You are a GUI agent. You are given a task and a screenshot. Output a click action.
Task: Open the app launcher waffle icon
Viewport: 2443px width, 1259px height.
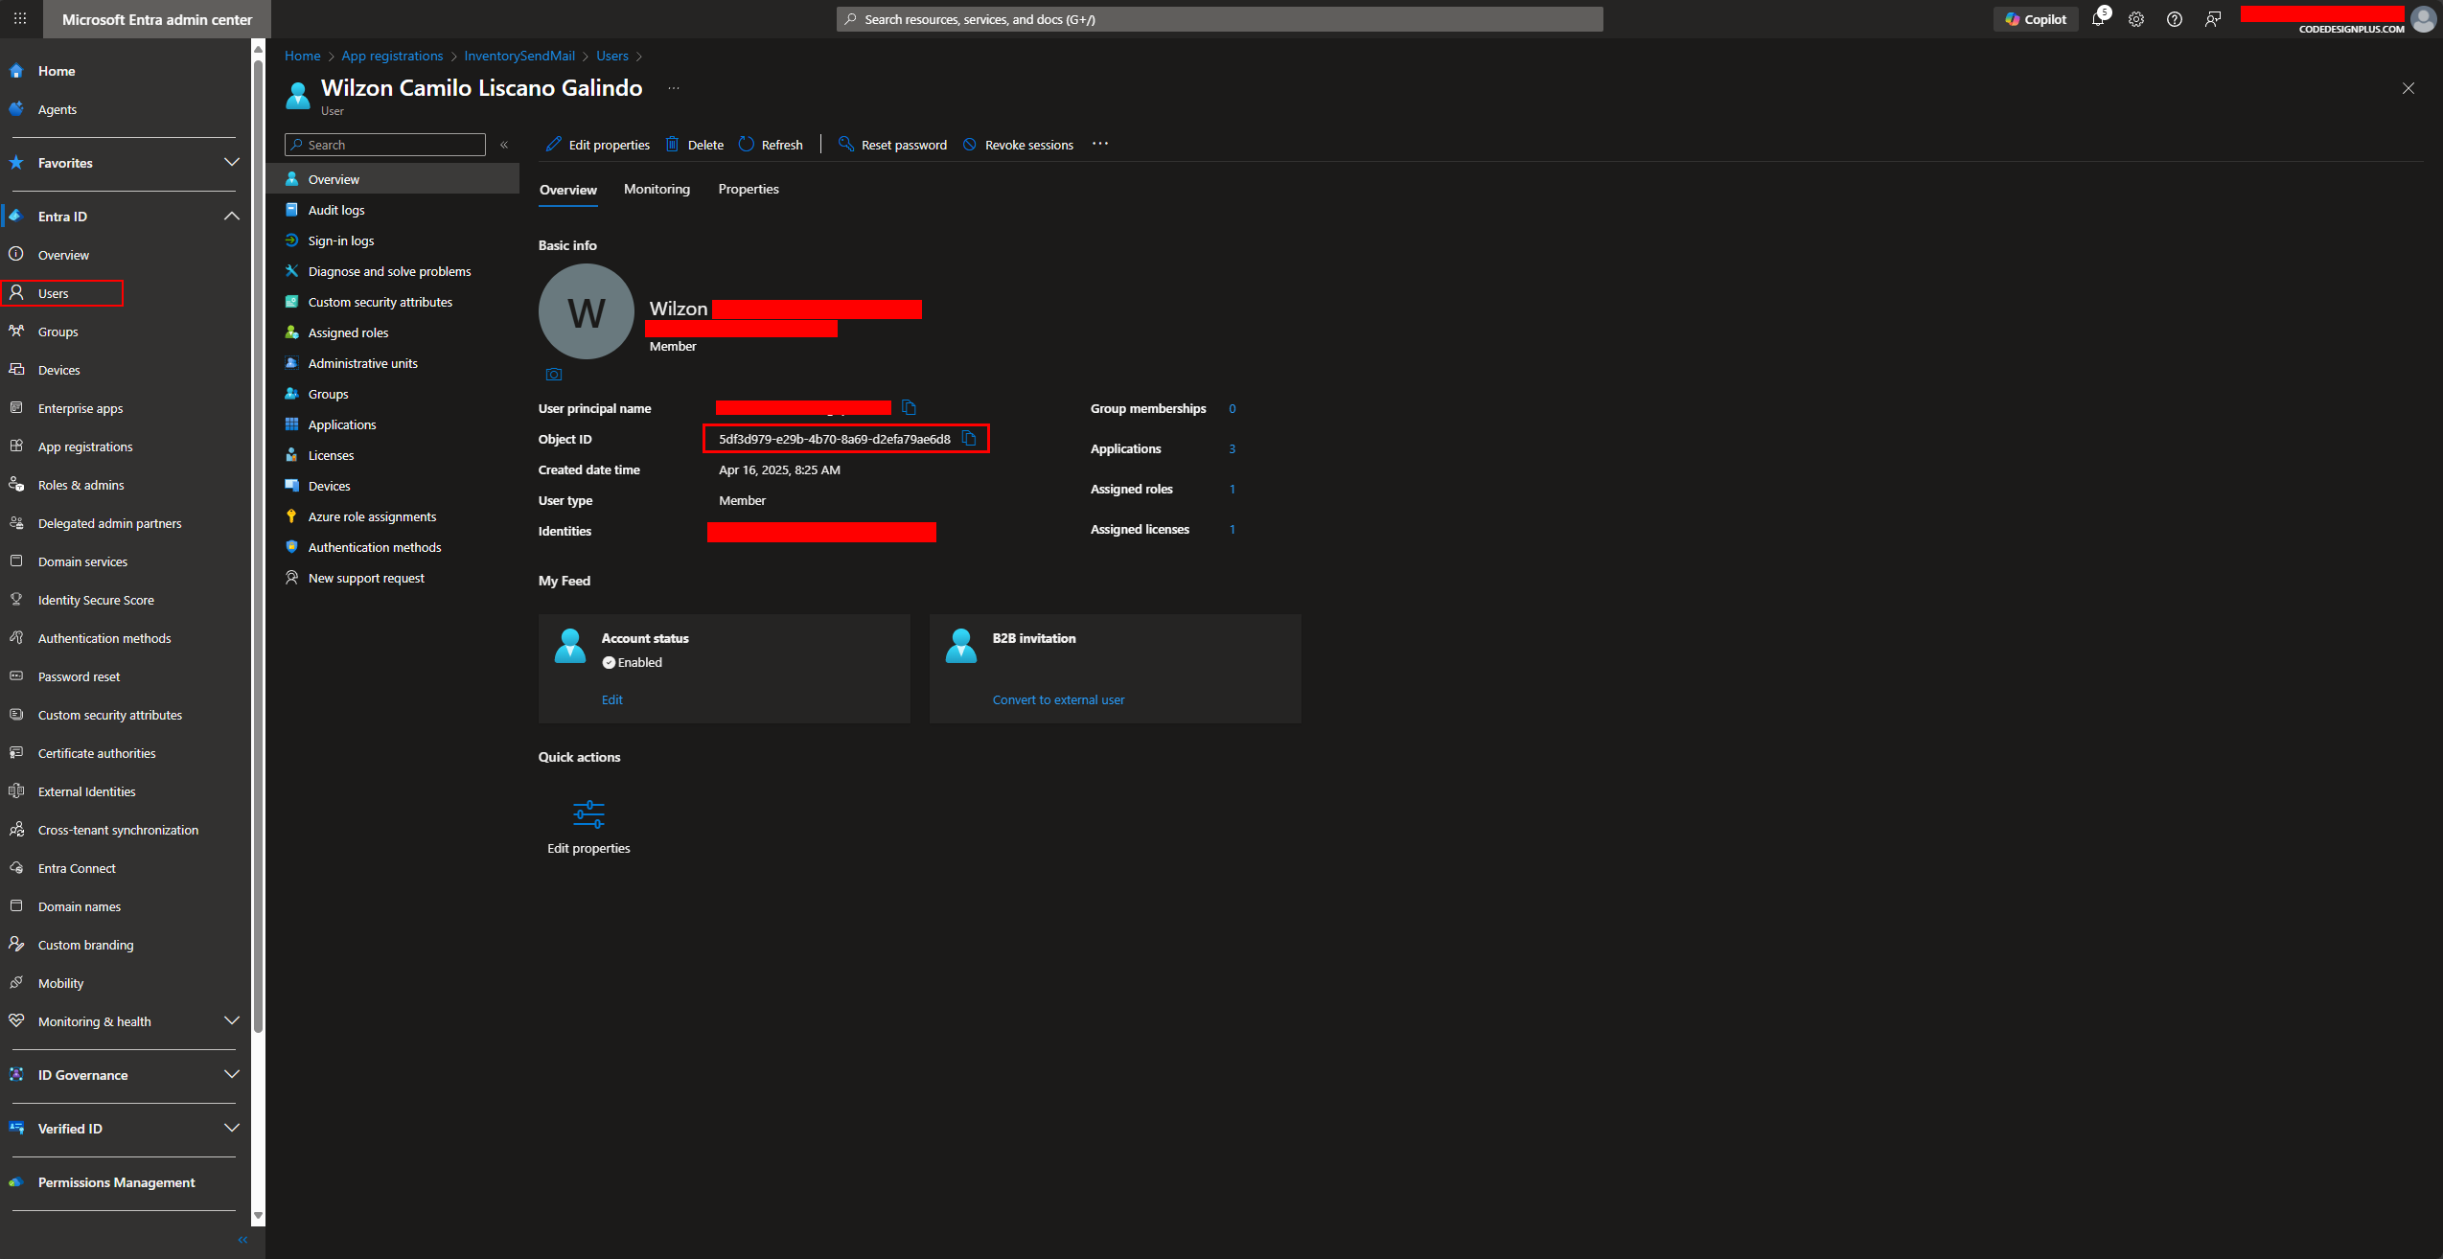[x=20, y=18]
